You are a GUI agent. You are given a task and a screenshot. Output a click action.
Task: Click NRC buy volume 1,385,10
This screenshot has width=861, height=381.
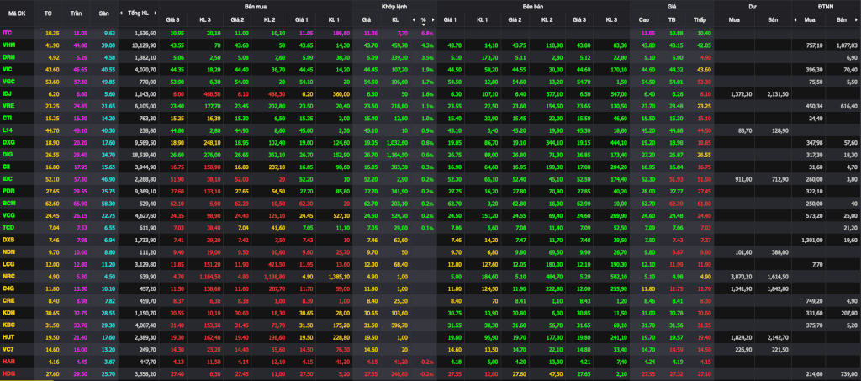click(x=340, y=275)
